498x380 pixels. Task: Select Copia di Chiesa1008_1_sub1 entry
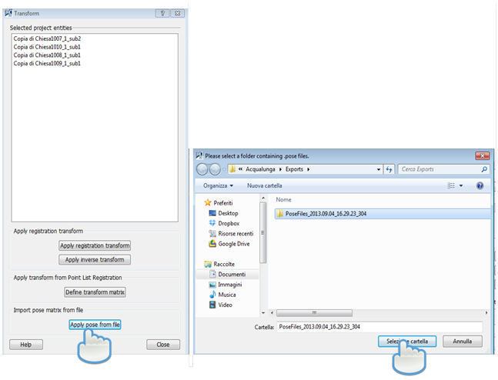coord(47,55)
